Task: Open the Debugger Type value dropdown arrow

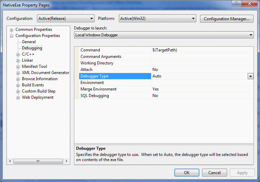Action: (x=250, y=76)
